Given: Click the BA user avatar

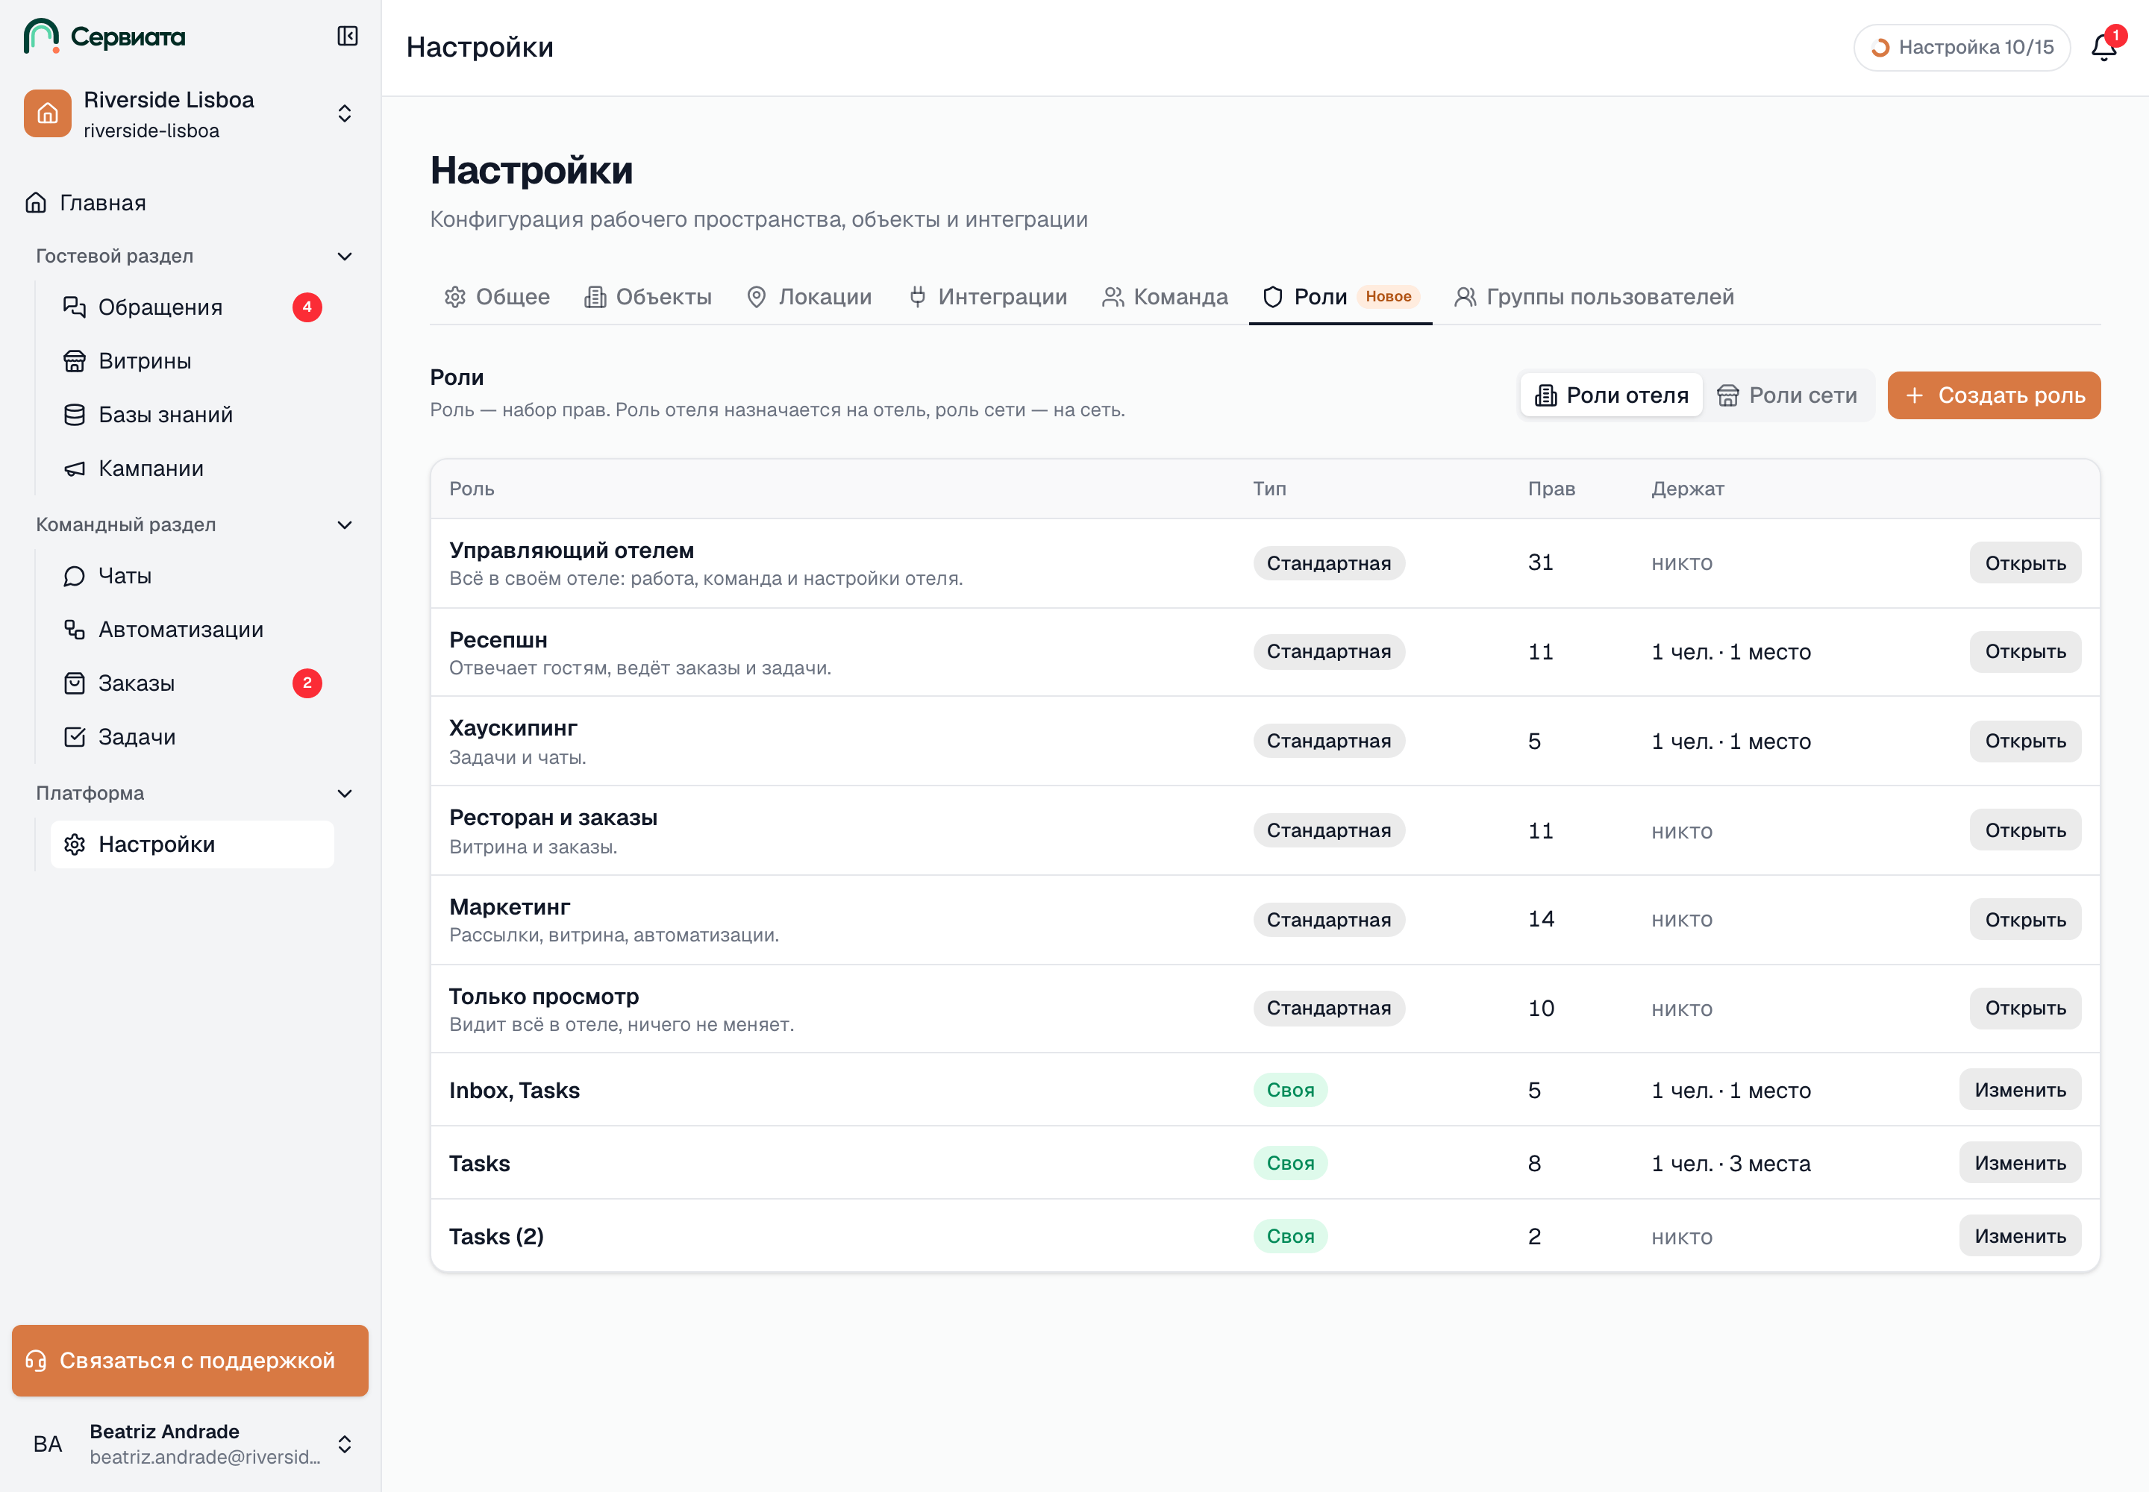Looking at the screenshot, I should click(x=48, y=1444).
